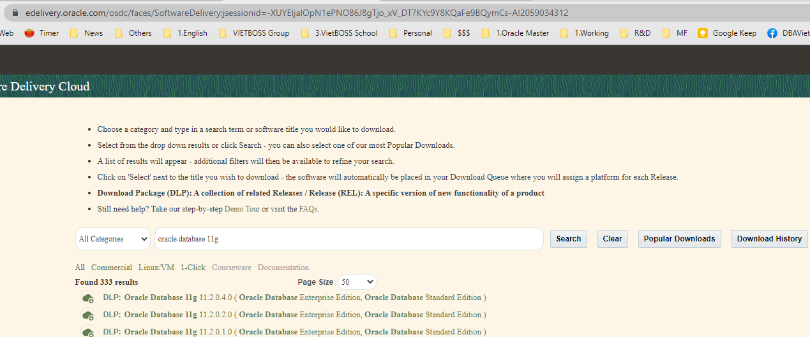
Task: Open the $$$ bookmark folder
Action: pos(457,33)
